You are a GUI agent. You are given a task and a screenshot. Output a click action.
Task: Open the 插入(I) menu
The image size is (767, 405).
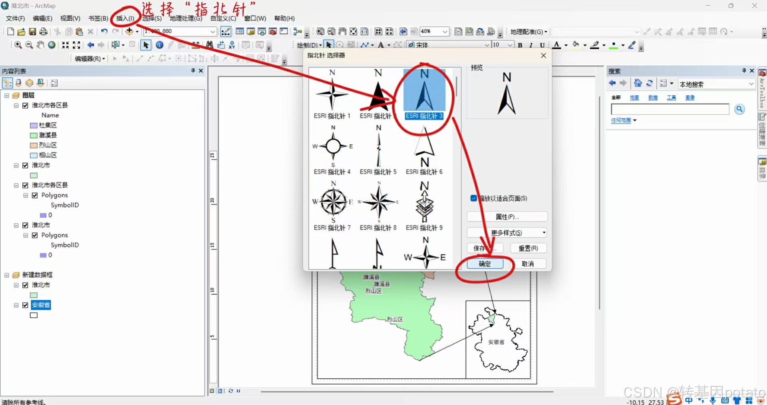point(125,18)
